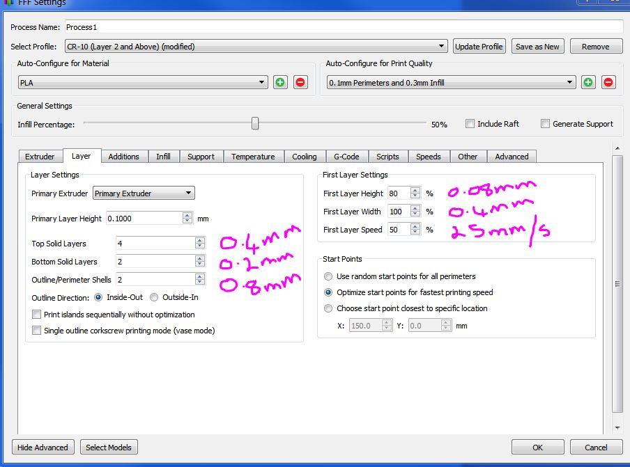Switch to the Additions tab
The height and width of the screenshot is (467, 630).
coord(124,157)
